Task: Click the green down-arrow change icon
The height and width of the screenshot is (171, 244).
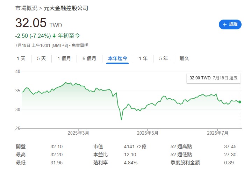Action: (54, 36)
